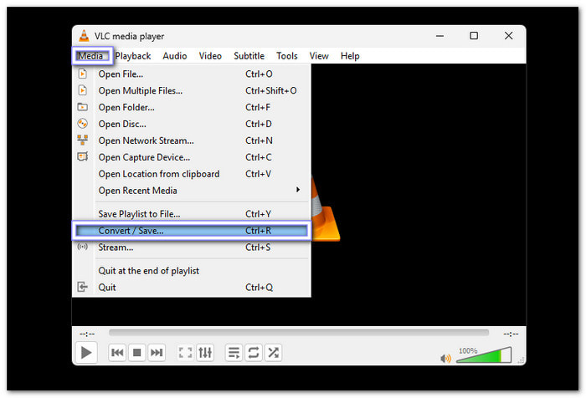Screen dimensions: 586x398
Task: Toggle loop repeat mode
Action: pyautogui.click(x=254, y=353)
